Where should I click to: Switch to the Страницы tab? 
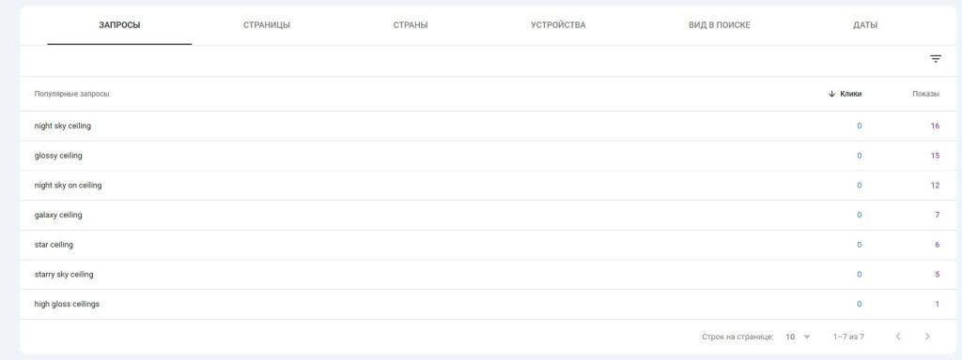pyautogui.click(x=267, y=25)
